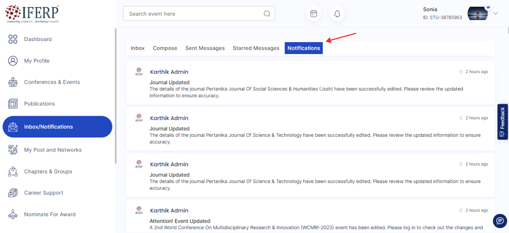This screenshot has width=509, height=233.
Task: Open Chapters & Groups menu item
Action: coord(48,172)
